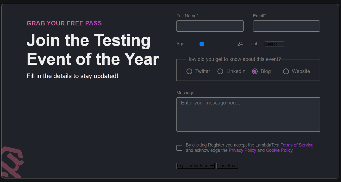
Task: Click the Grab Your Free Pass text
Action: pos(64,23)
